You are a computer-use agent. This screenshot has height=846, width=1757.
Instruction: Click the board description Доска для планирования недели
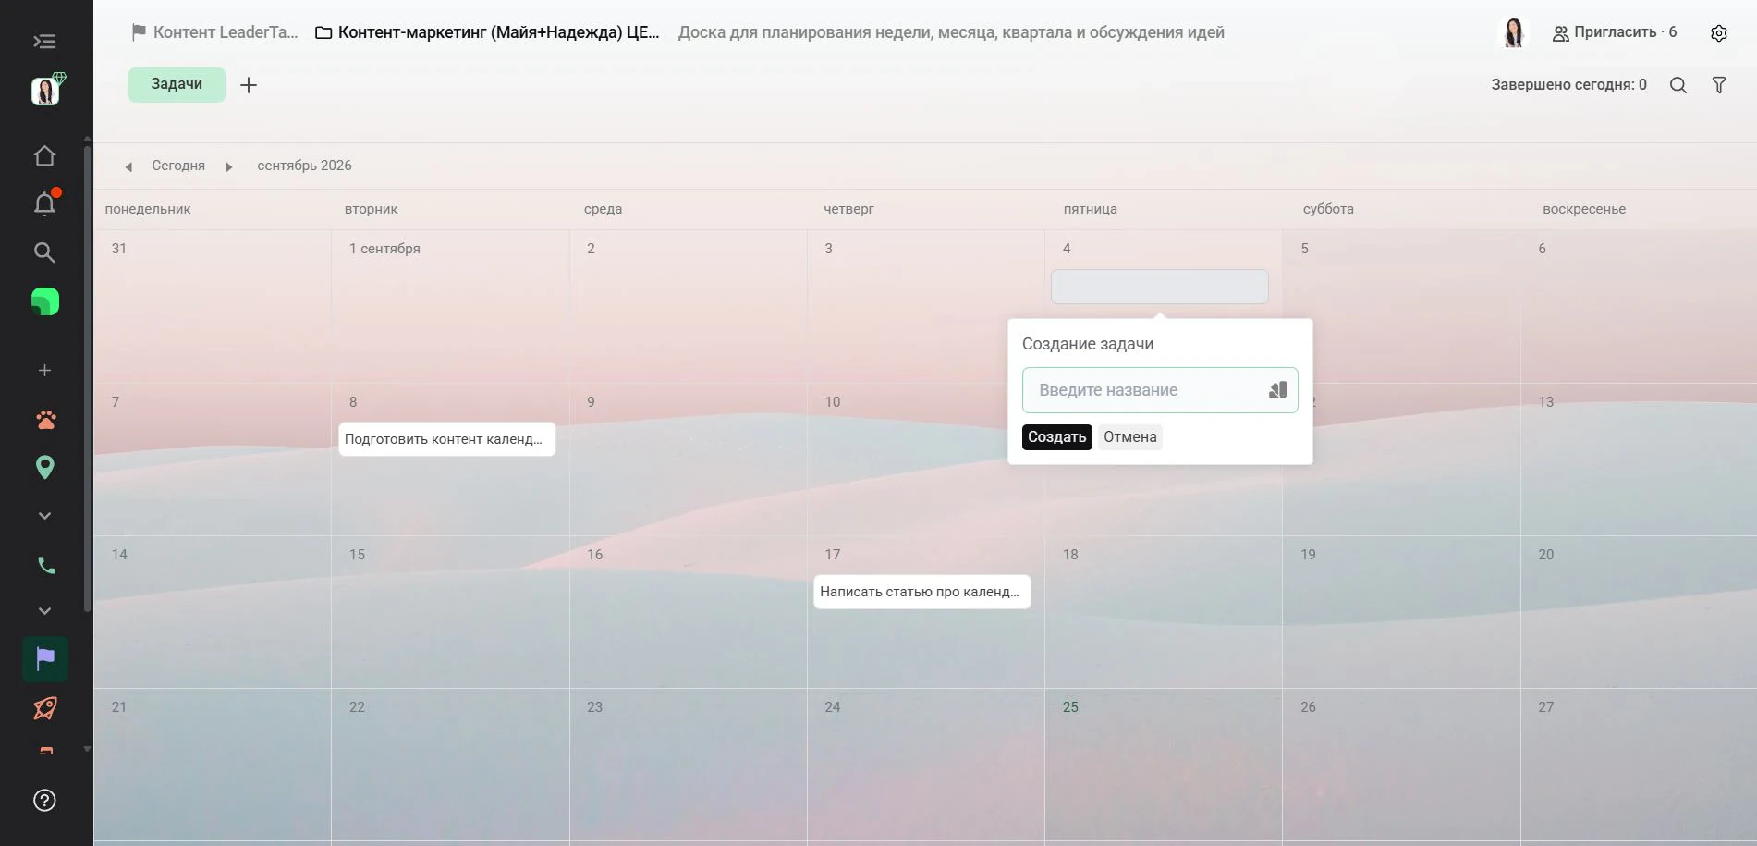pyautogui.click(x=951, y=32)
